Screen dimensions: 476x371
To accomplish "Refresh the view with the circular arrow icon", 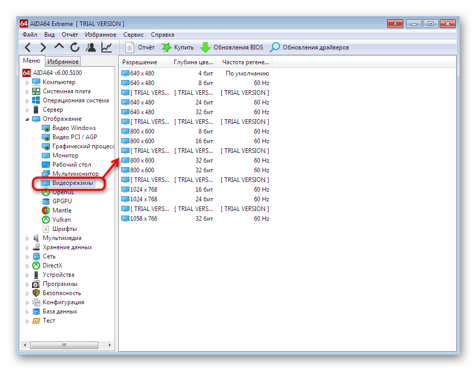I will [75, 47].
